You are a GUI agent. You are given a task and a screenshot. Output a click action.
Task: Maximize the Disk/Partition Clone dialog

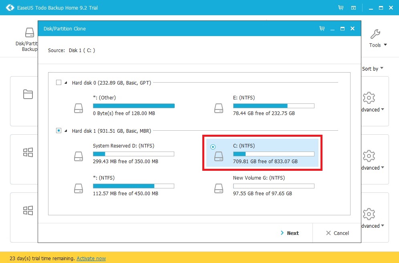[x=343, y=29]
